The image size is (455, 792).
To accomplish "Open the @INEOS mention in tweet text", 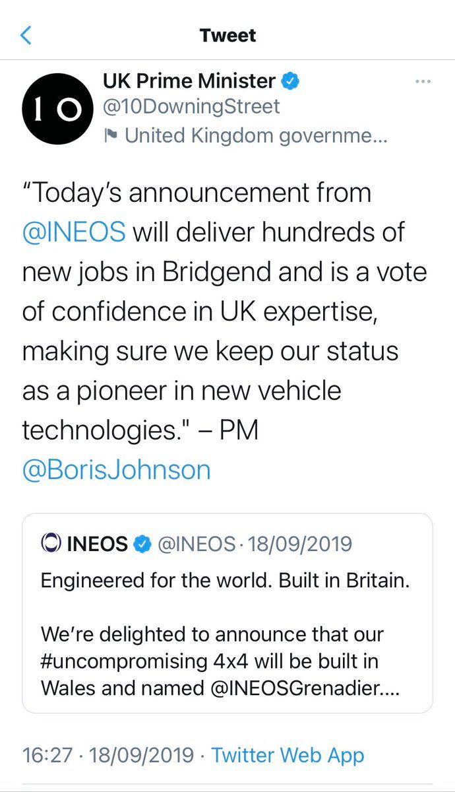I will [73, 233].
